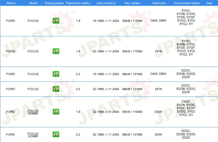
Task: Click unleaded fuel icon for Focus 2.0 DAW, DBW
Action: pos(56,74)
